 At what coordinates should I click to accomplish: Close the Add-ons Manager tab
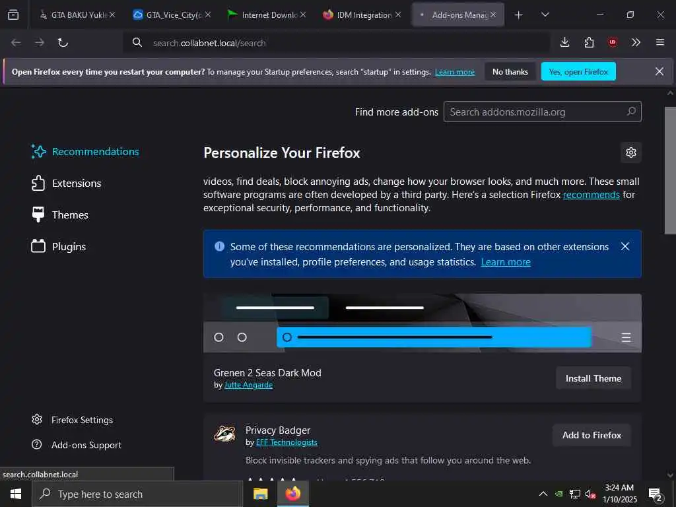pyautogui.click(x=493, y=15)
